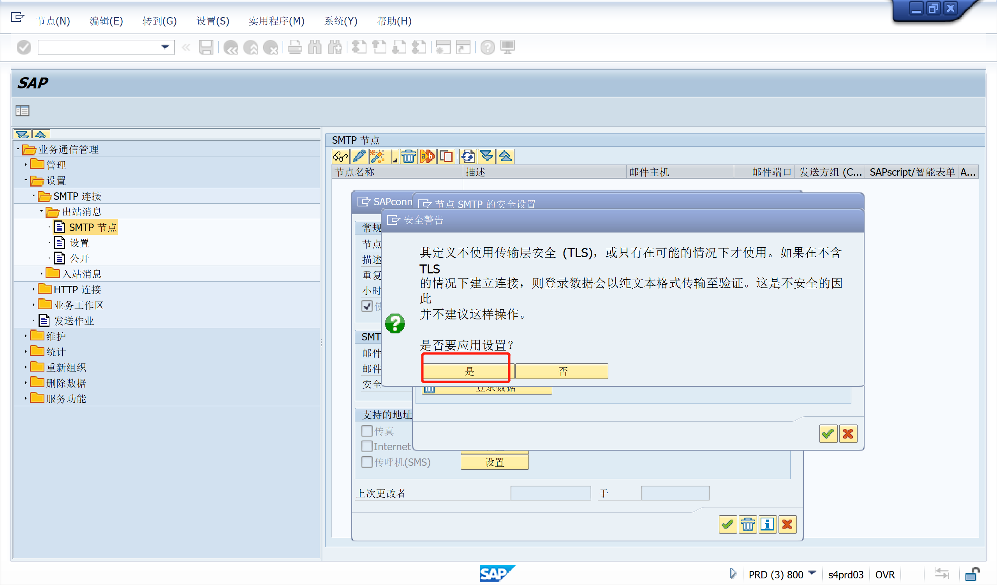Open the 实用程序(M) menu
The image size is (997, 585).
(x=277, y=21)
